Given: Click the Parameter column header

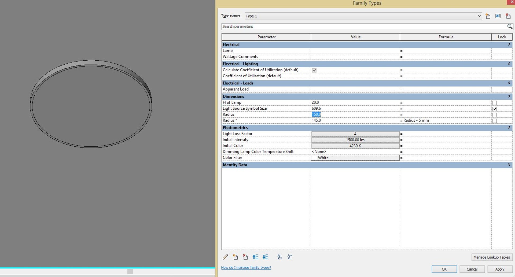Looking at the screenshot, I should 266,37.
